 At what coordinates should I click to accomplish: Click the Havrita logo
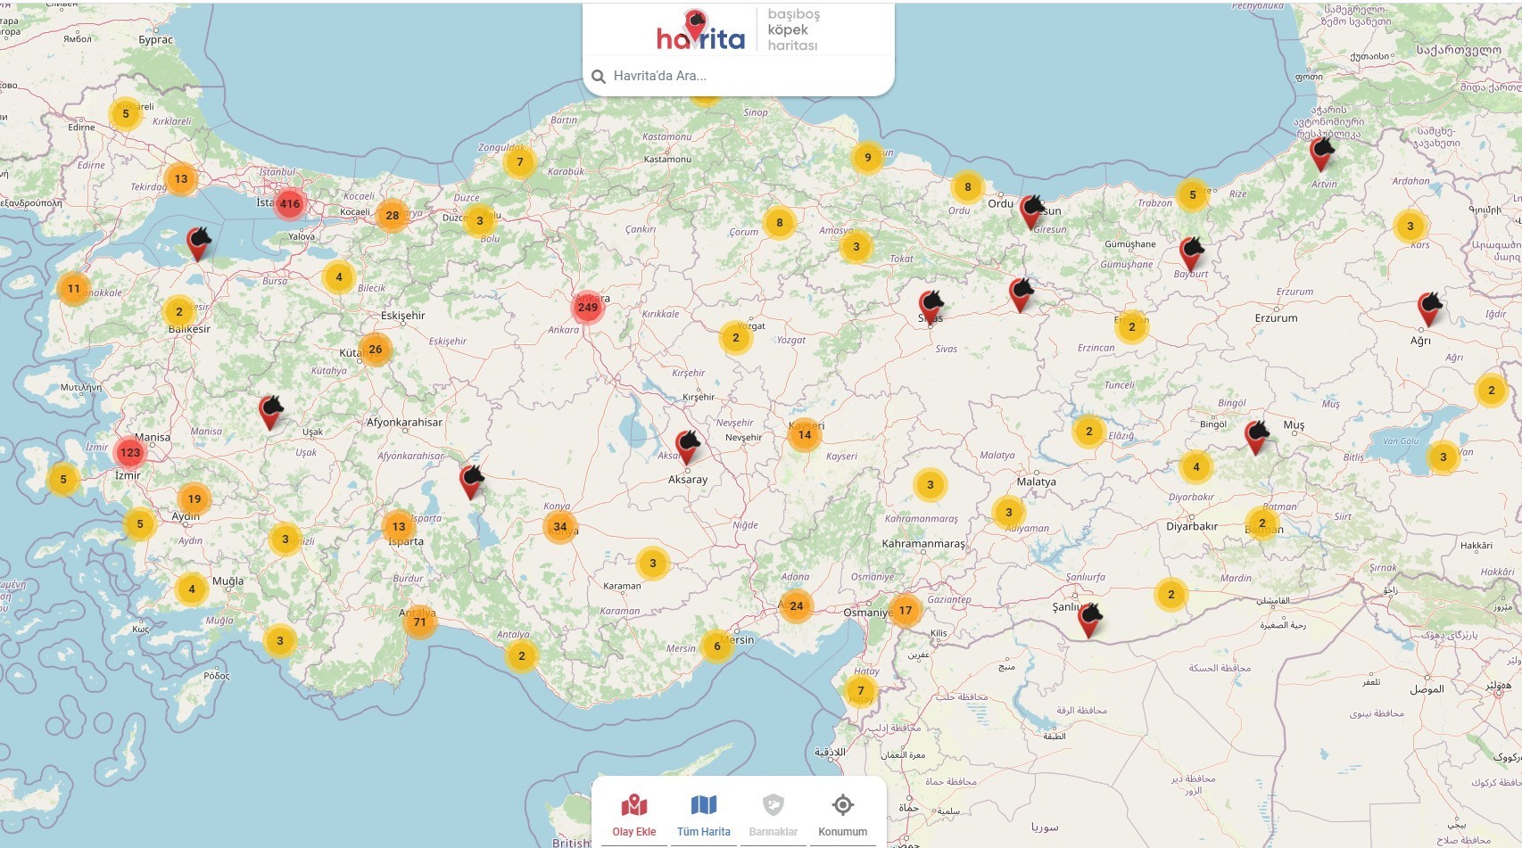pyautogui.click(x=700, y=32)
